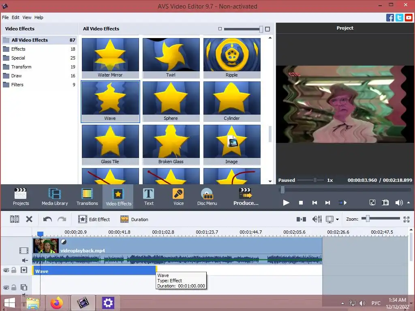Adjust the thumbnail size slider
Screen dimensions: 415x311
pyautogui.click(x=261, y=29)
